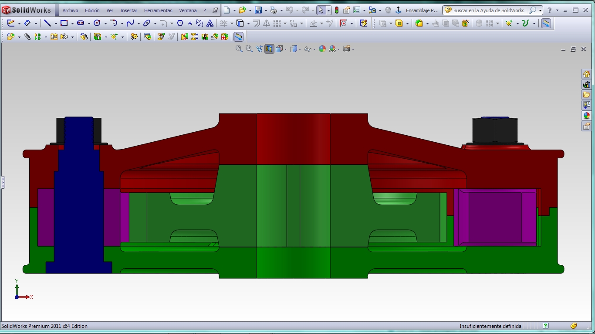Open the Appearances color ball pane tab
Image resolution: width=595 pixels, height=334 pixels.
[x=586, y=116]
